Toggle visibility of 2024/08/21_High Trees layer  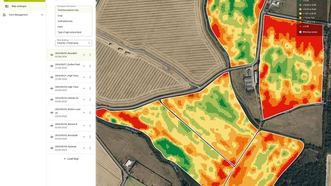tap(51, 77)
